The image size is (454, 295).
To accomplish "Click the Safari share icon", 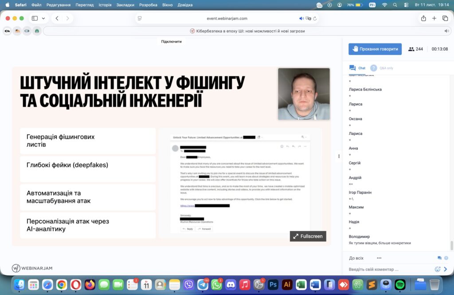I will tap(423, 18).
